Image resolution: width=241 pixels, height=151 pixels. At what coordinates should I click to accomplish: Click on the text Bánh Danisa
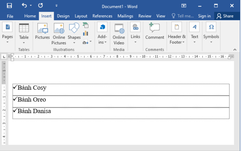click(34, 111)
